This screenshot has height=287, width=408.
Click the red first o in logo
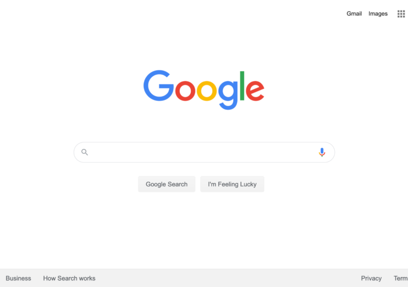(185, 91)
